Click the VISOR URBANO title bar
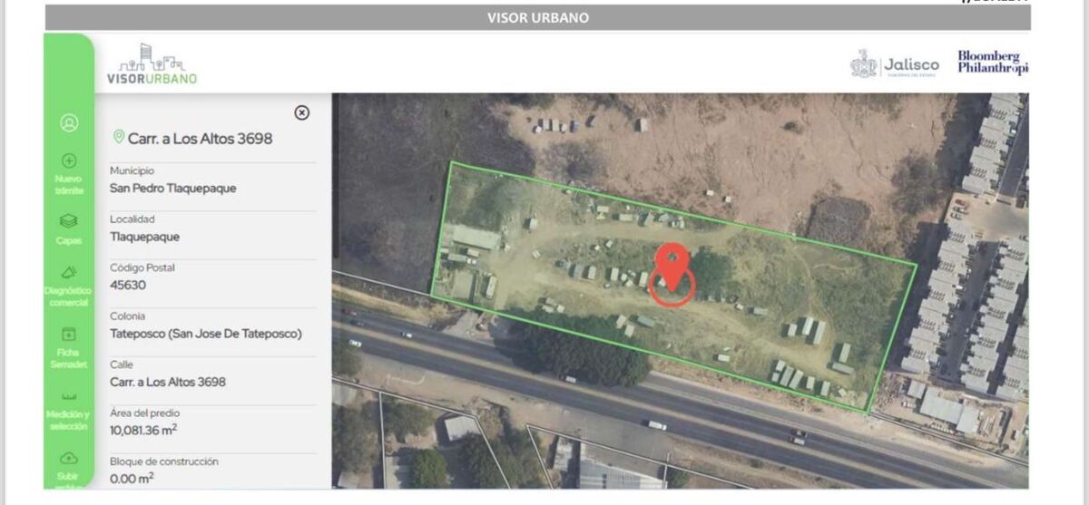The image size is (1089, 505). (537, 17)
